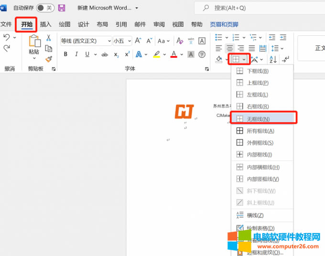Expand the Borders button dropdown arrow
Screen dimensions: 325x256
tap(244, 59)
